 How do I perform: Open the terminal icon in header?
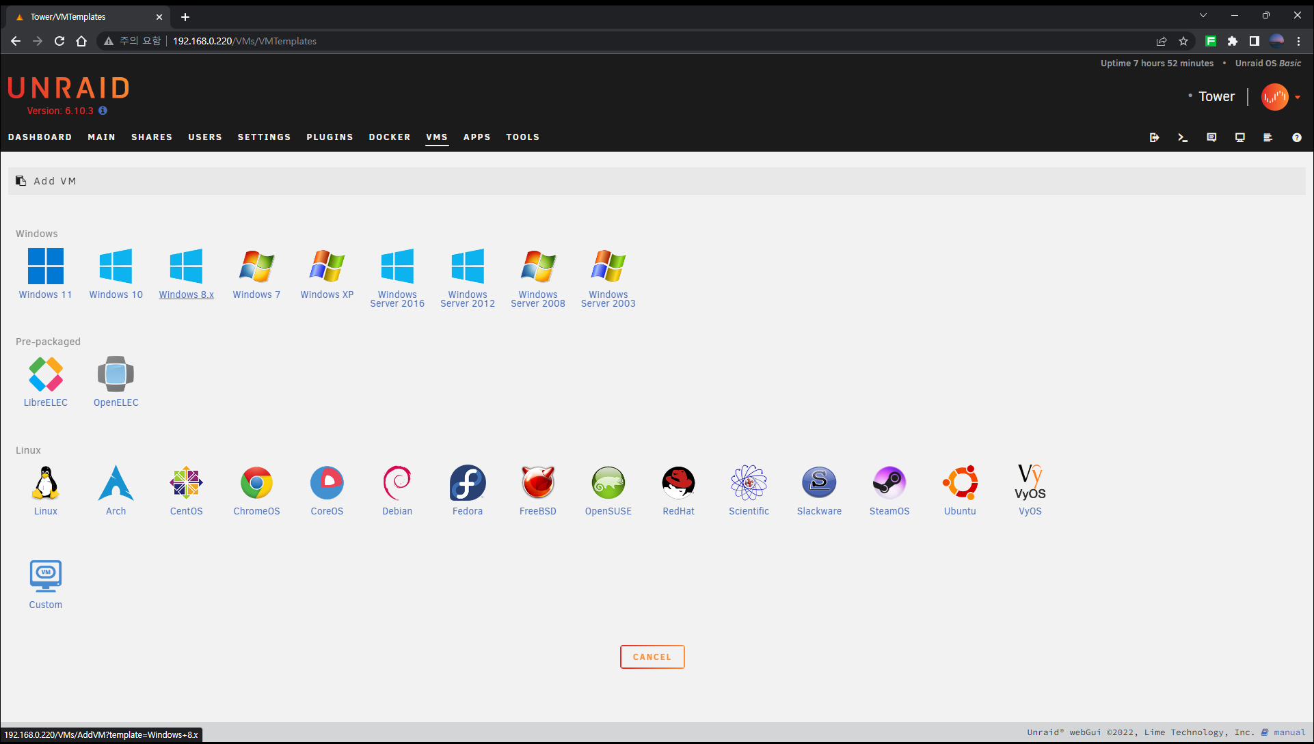[1183, 137]
